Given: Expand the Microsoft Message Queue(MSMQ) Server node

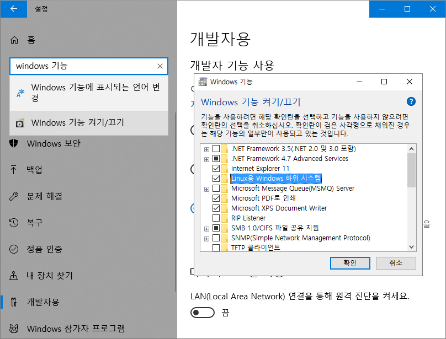Looking at the screenshot, I should [x=207, y=189].
